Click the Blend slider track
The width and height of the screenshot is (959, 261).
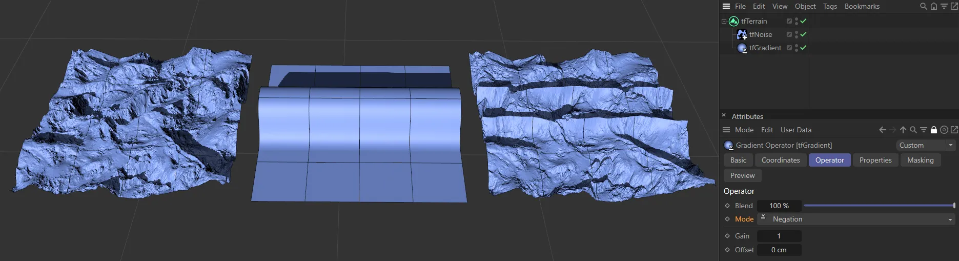coord(879,206)
